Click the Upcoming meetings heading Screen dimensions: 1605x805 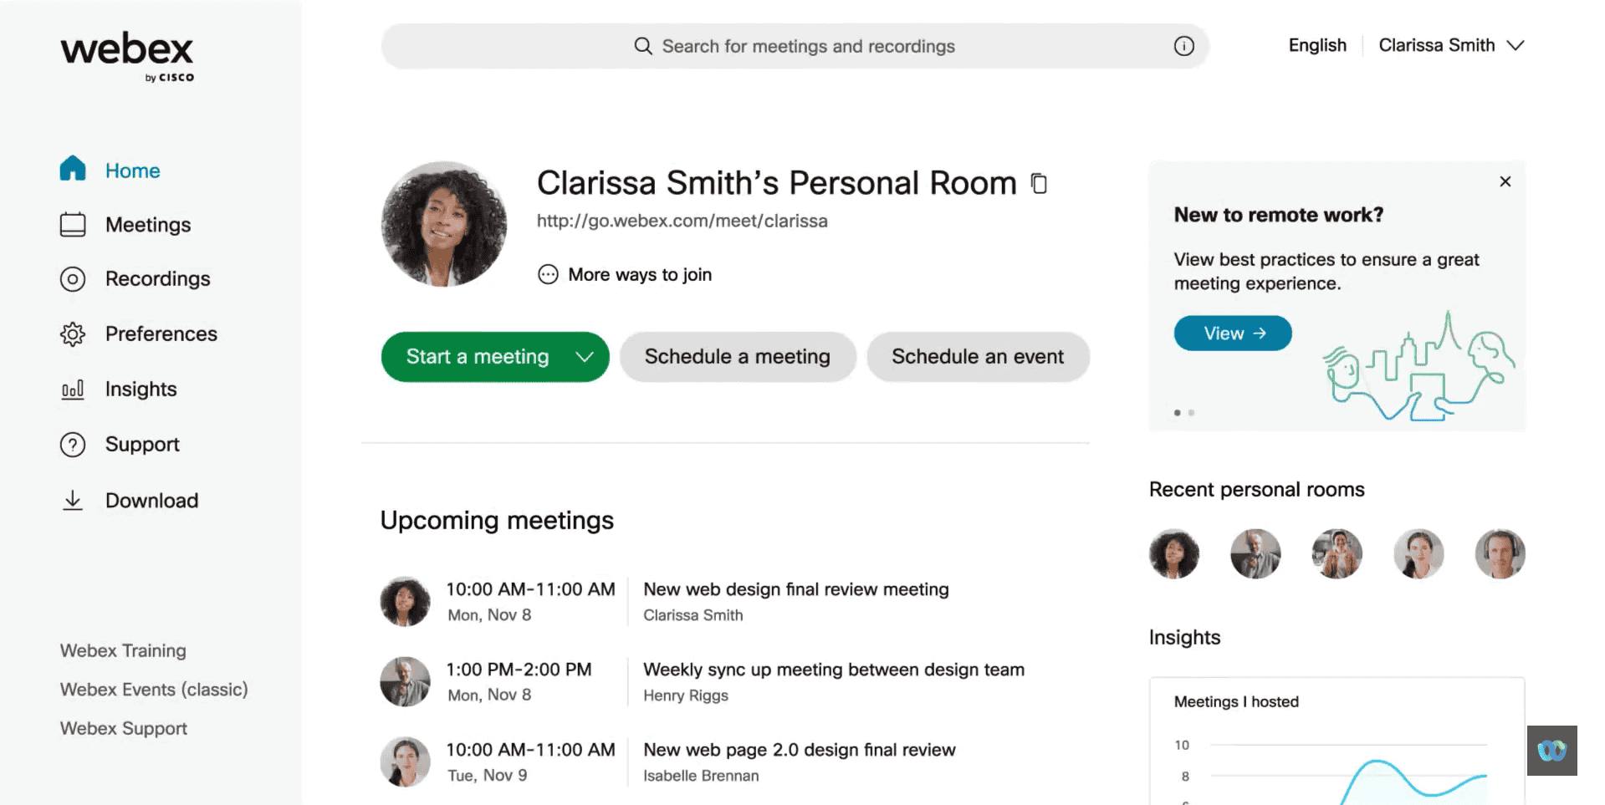point(497,521)
